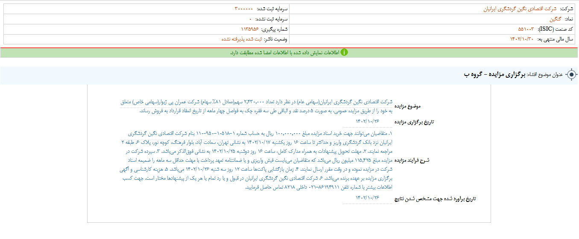Select the estimated results date ۱۴۰۲/۱۰/۲۶
Viewport: 579px width, 239px height.
(x=367, y=198)
